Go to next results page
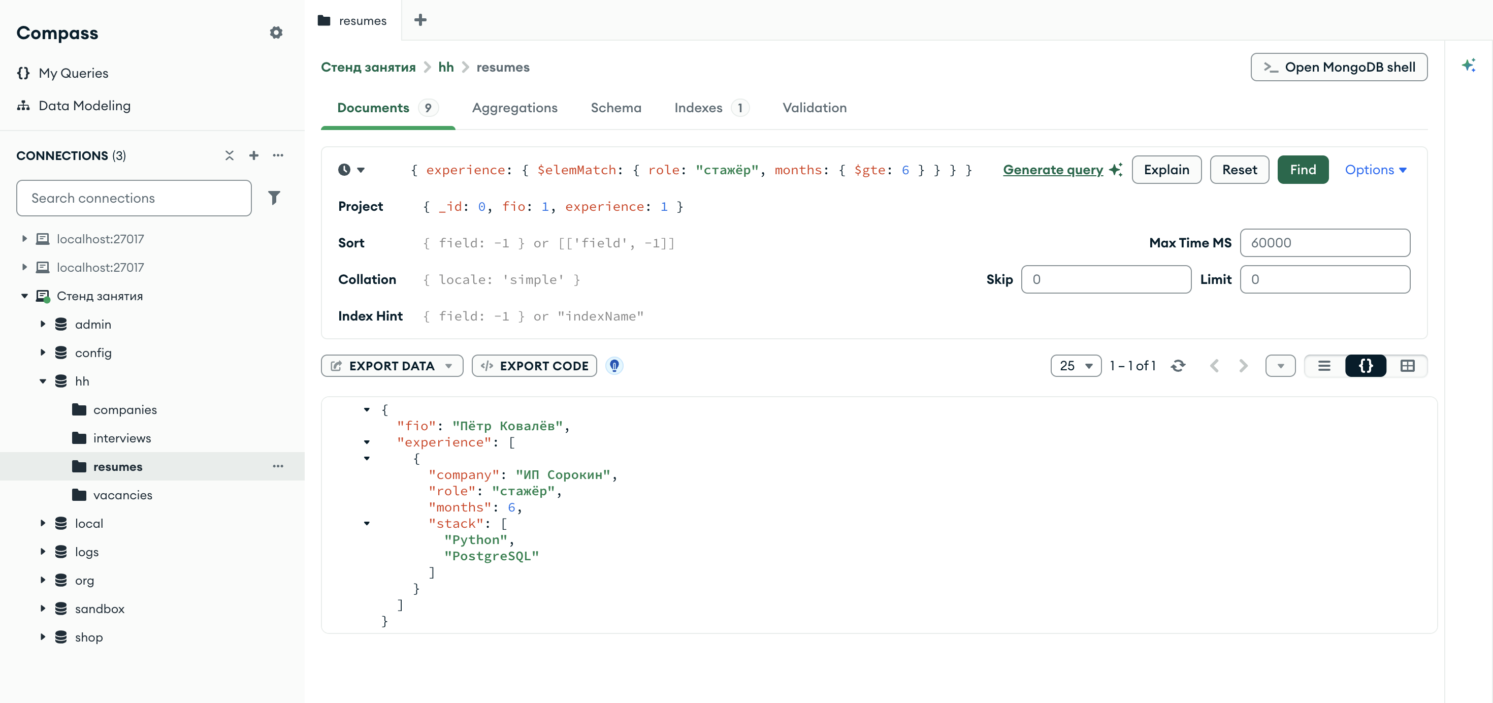 coord(1243,366)
